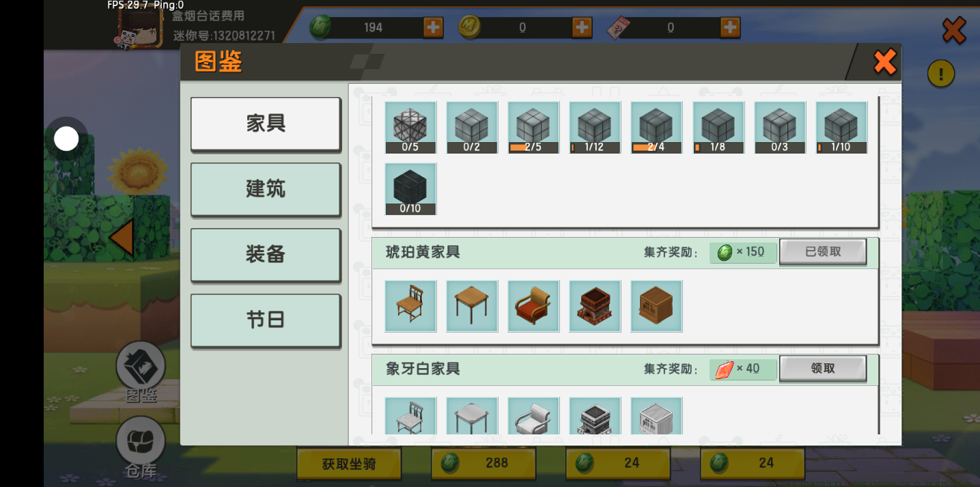Tap the yellow exclamation info icon

click(941, 73)
